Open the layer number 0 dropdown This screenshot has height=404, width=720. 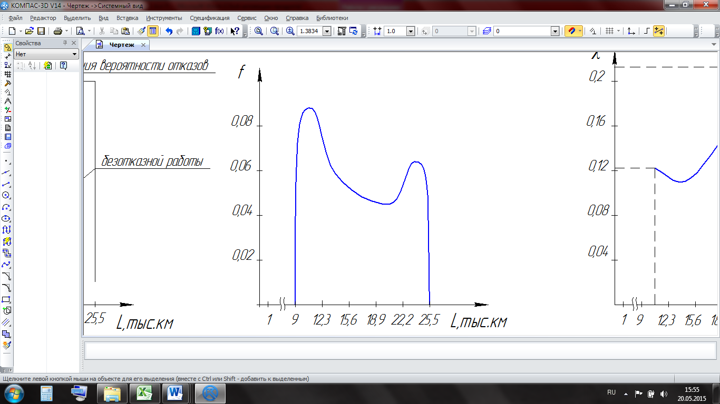[554, 31]
